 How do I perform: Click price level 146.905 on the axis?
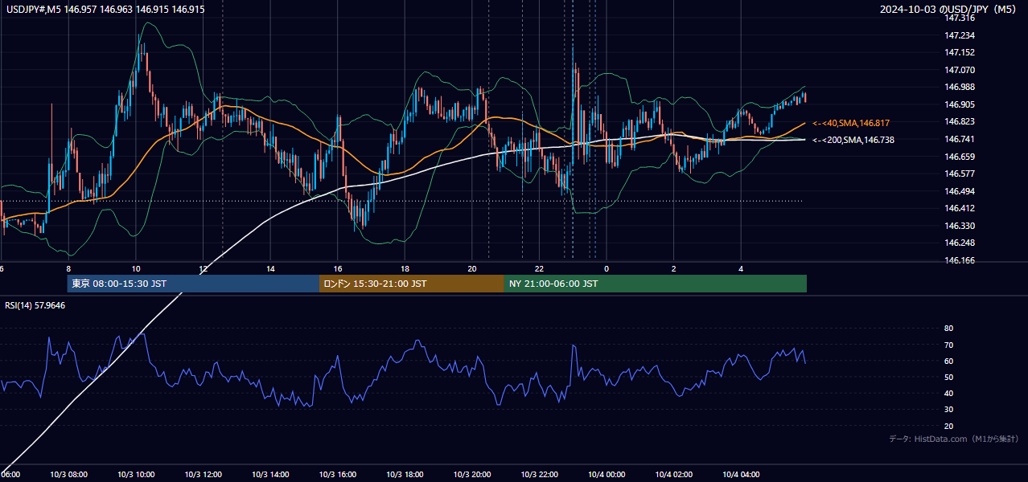click(960, 104)
